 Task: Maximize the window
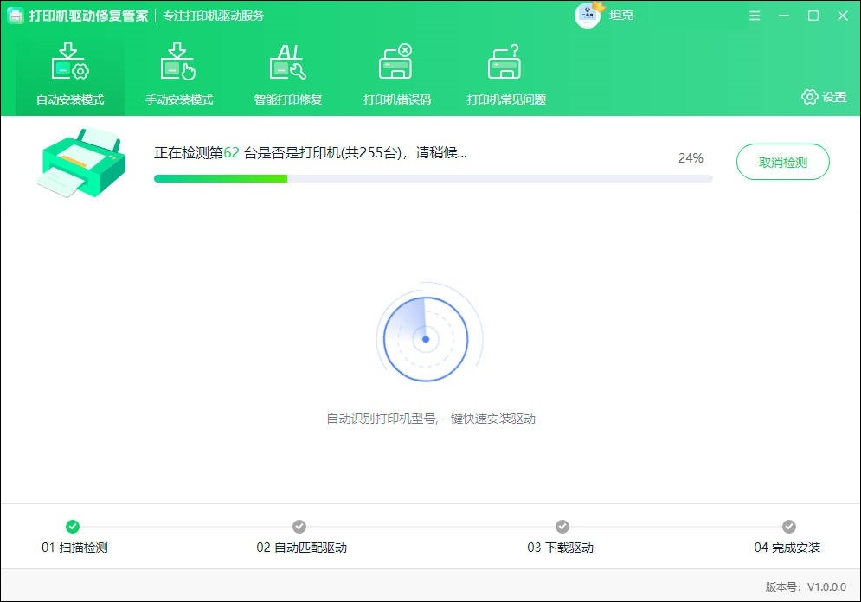[813, 16]
